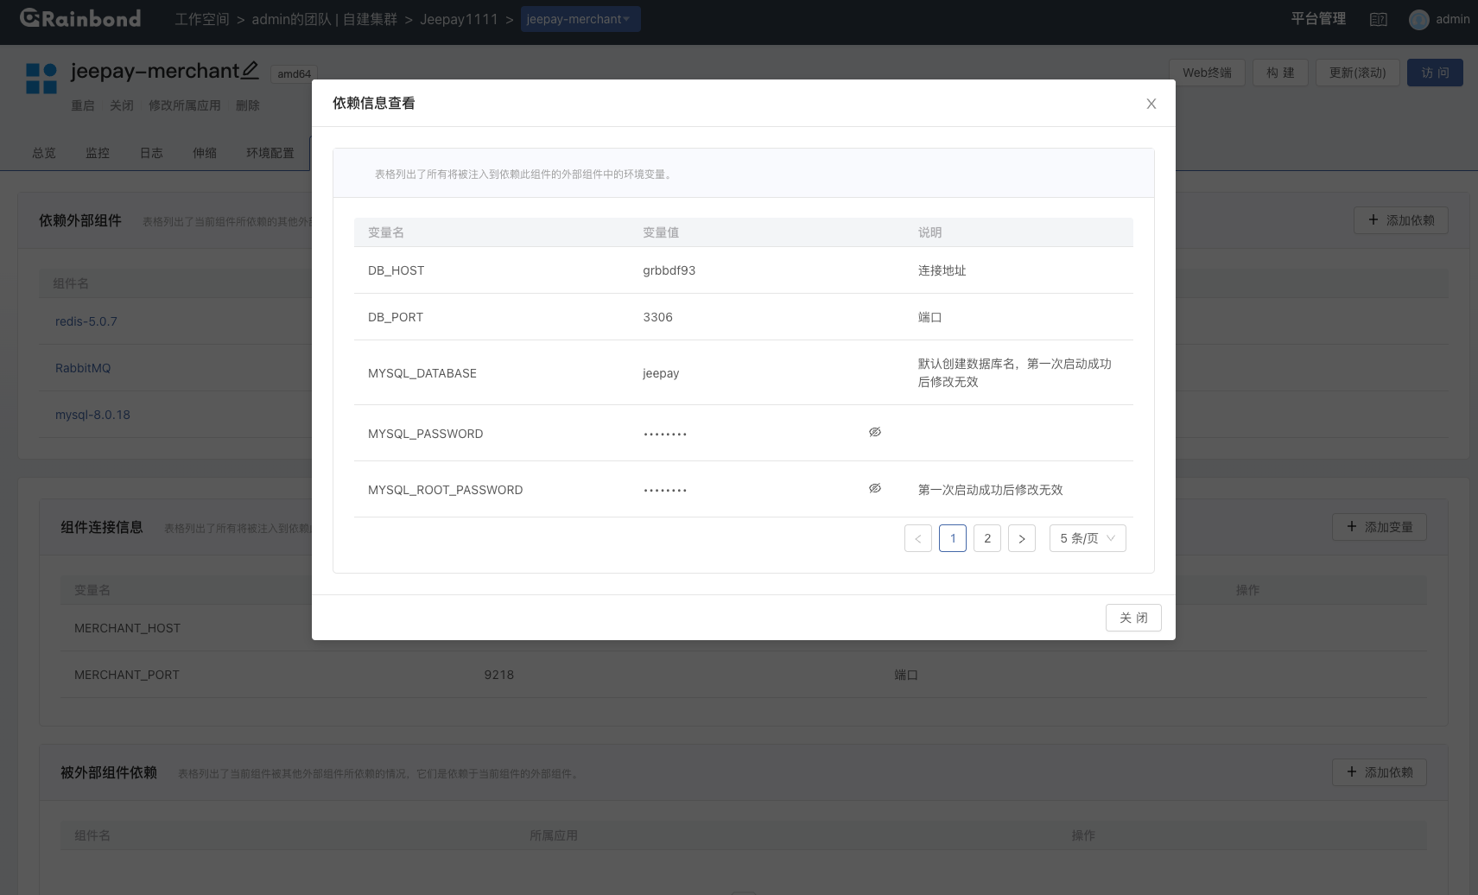Image resolution: width=1478 pixels, height=895 pixels.
Task: Go to page 2 of variables
Action: coord(987,538)
